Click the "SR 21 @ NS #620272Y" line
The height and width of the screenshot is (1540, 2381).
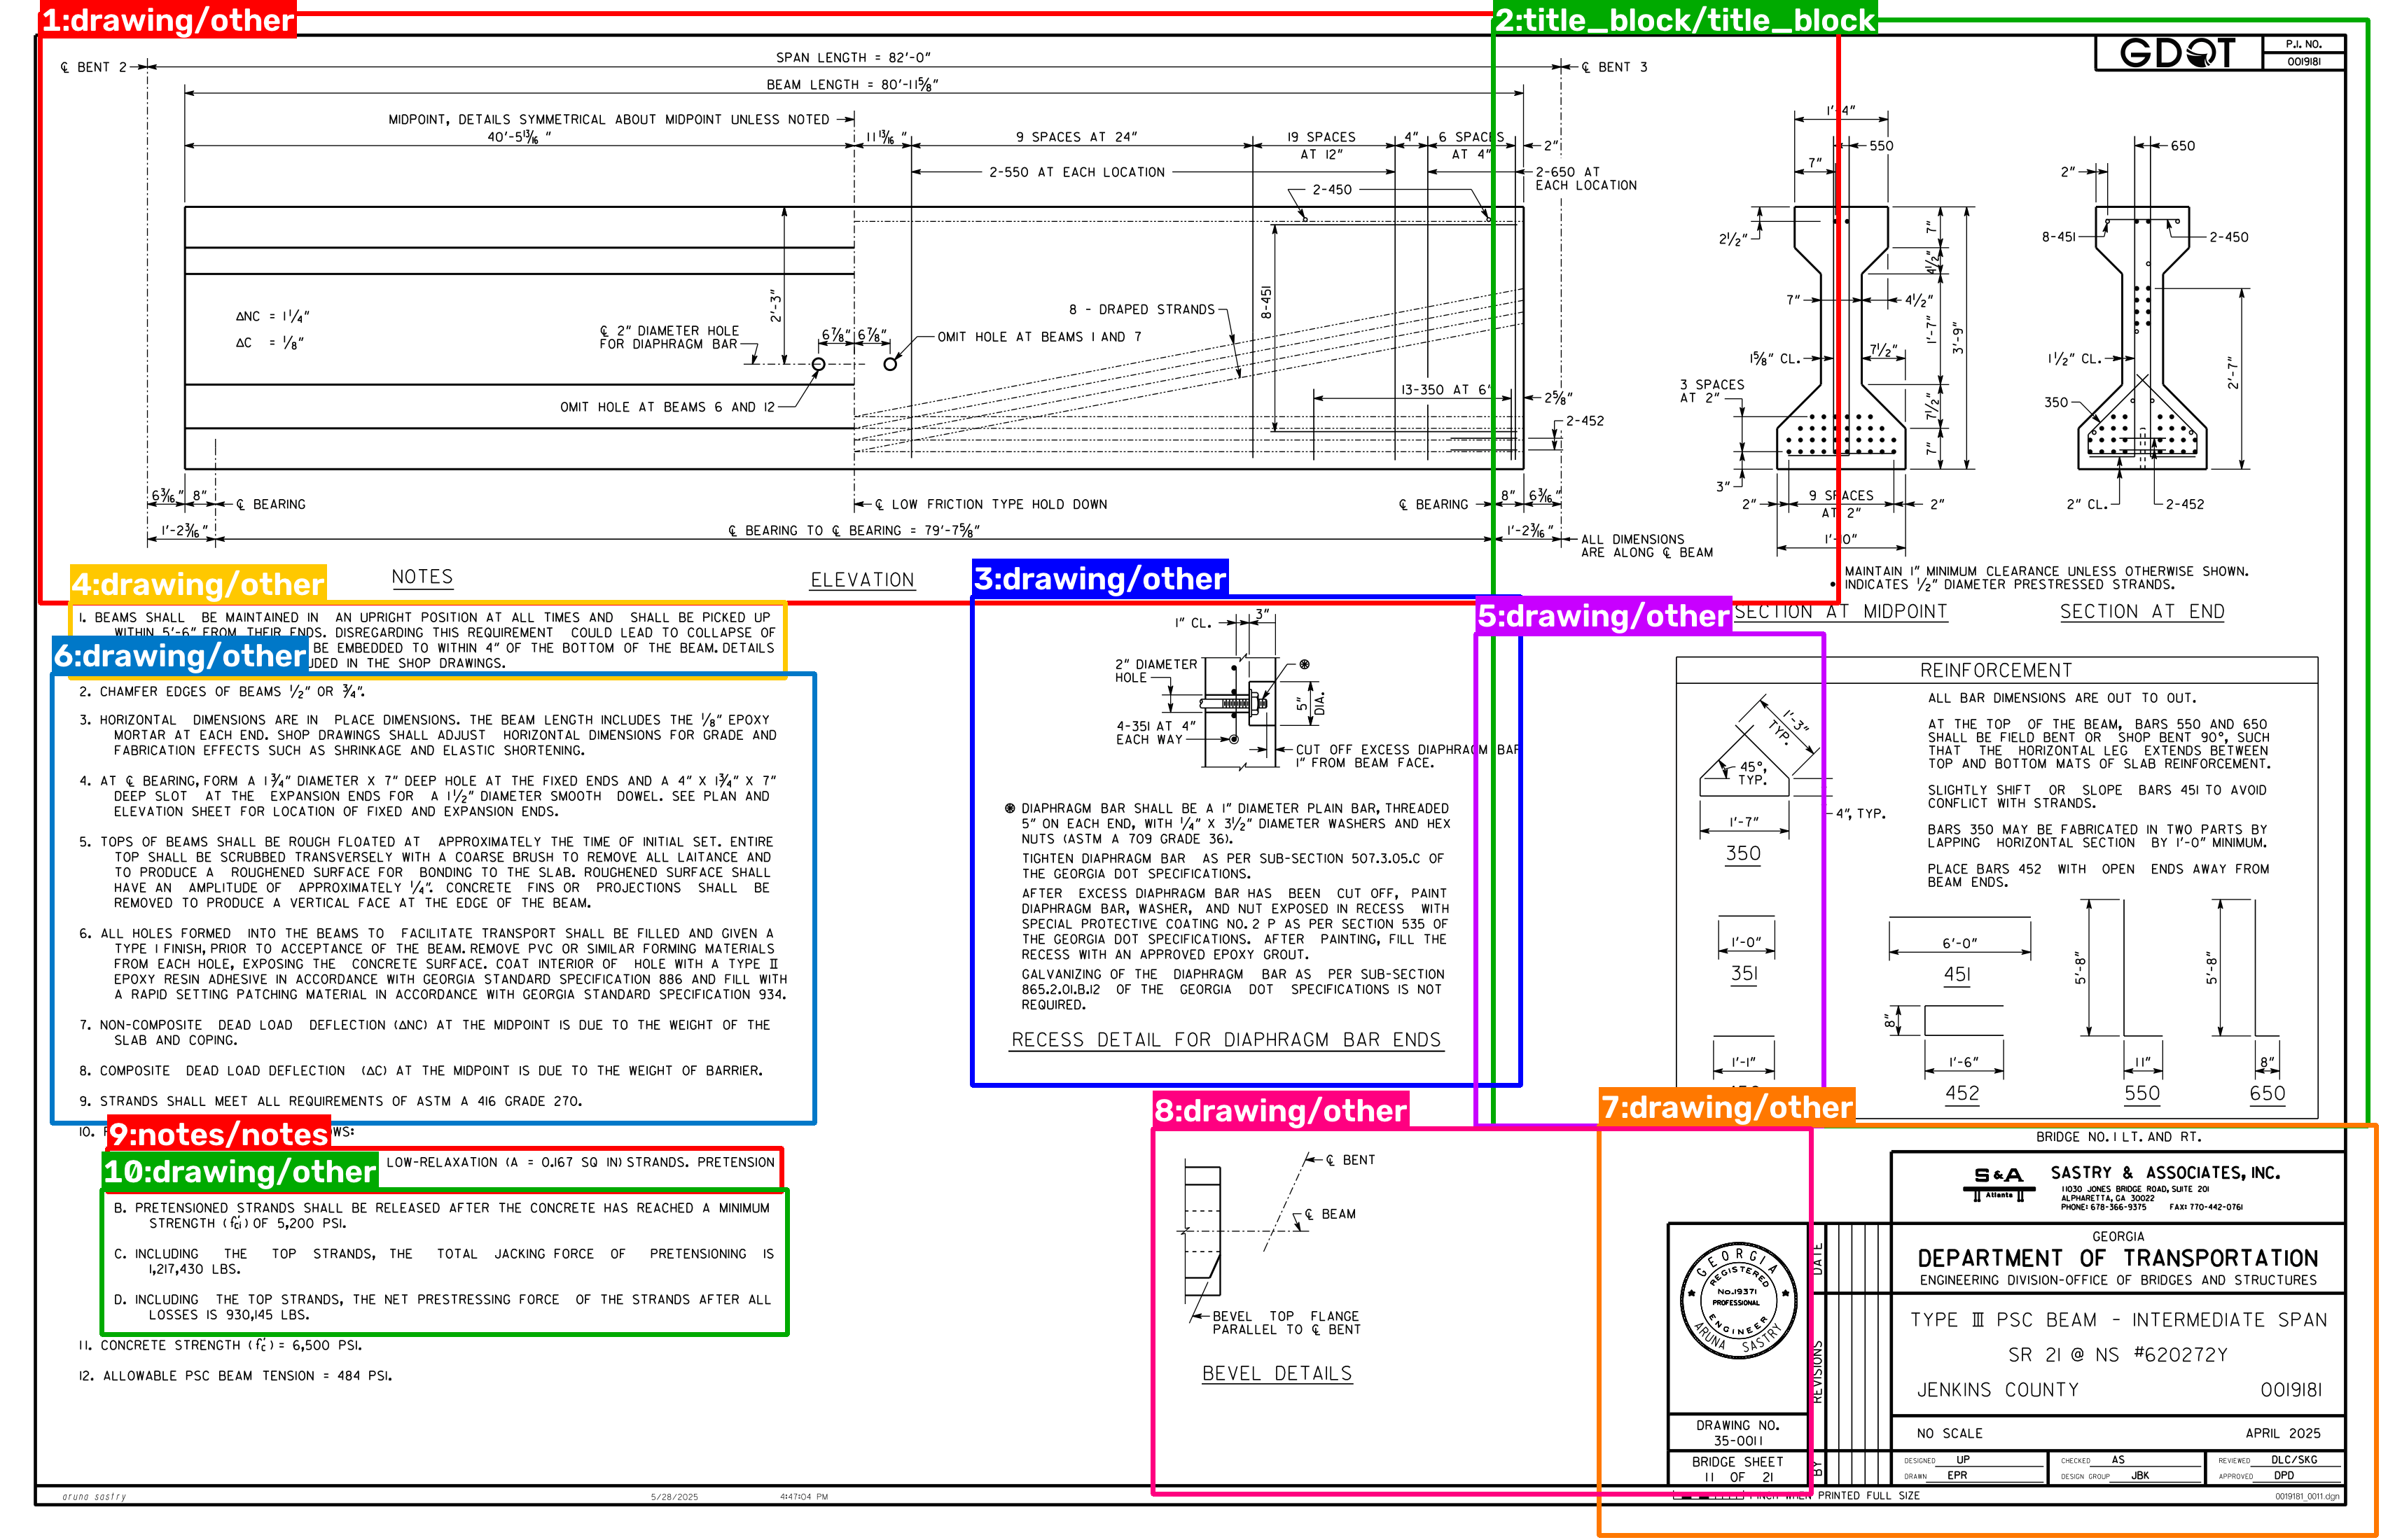tap(2118, 1355)
